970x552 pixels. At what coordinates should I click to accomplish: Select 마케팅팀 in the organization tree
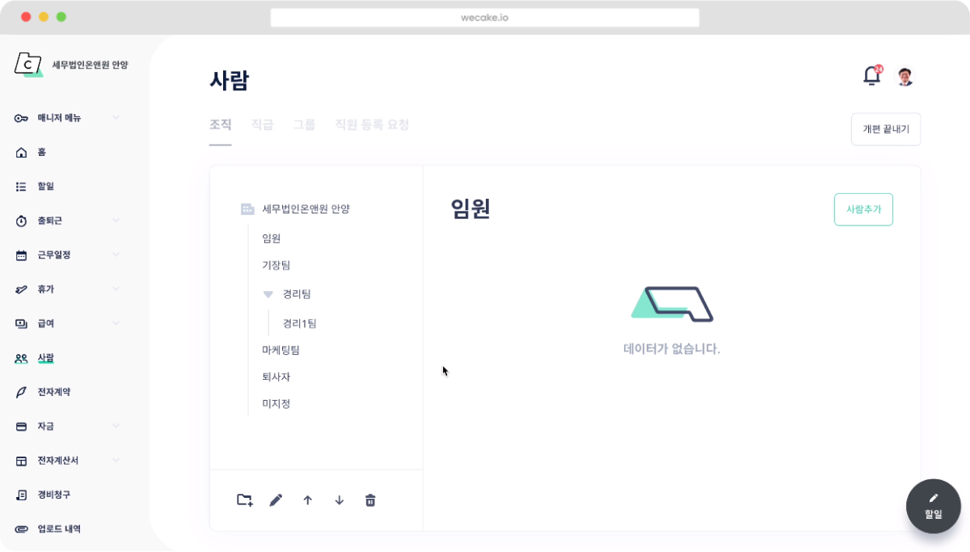[280, 350]
